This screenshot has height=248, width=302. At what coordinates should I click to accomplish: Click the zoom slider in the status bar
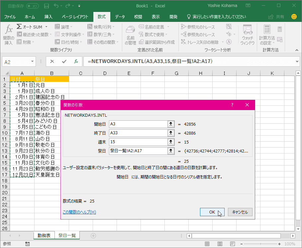point(261,244)
